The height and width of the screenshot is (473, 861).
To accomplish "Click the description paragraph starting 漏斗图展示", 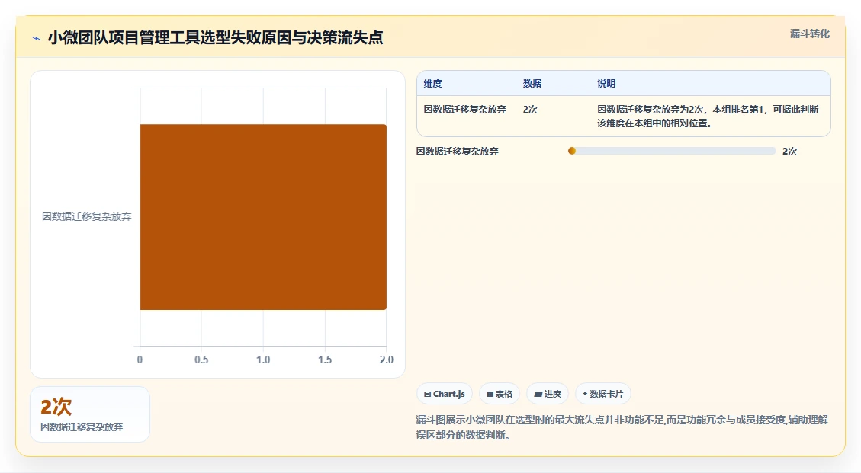I will click(622, 427).
